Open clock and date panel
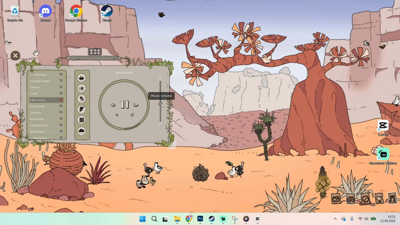The width and height of the screenshot is (400, 225). [387, 219]
